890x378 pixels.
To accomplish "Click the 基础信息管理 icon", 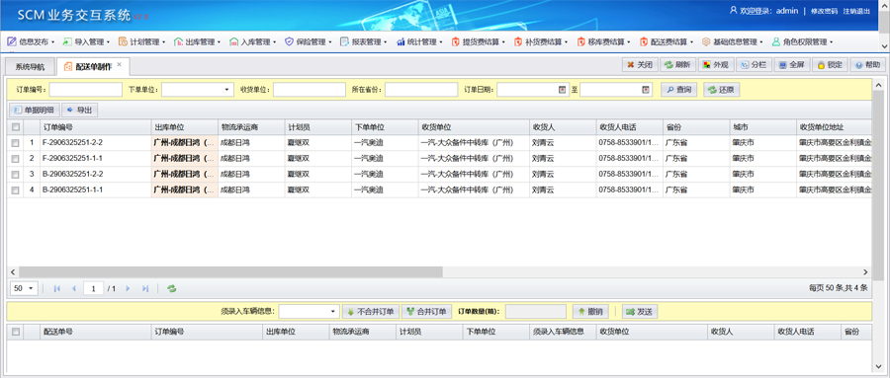I will pyautogui.click(x=706, y=41).
